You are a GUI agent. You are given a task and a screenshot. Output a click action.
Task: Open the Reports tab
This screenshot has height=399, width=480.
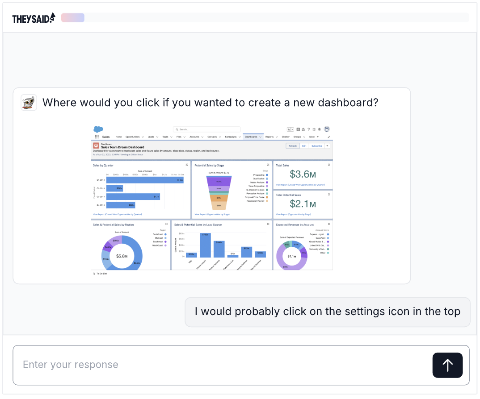(269, 137)
